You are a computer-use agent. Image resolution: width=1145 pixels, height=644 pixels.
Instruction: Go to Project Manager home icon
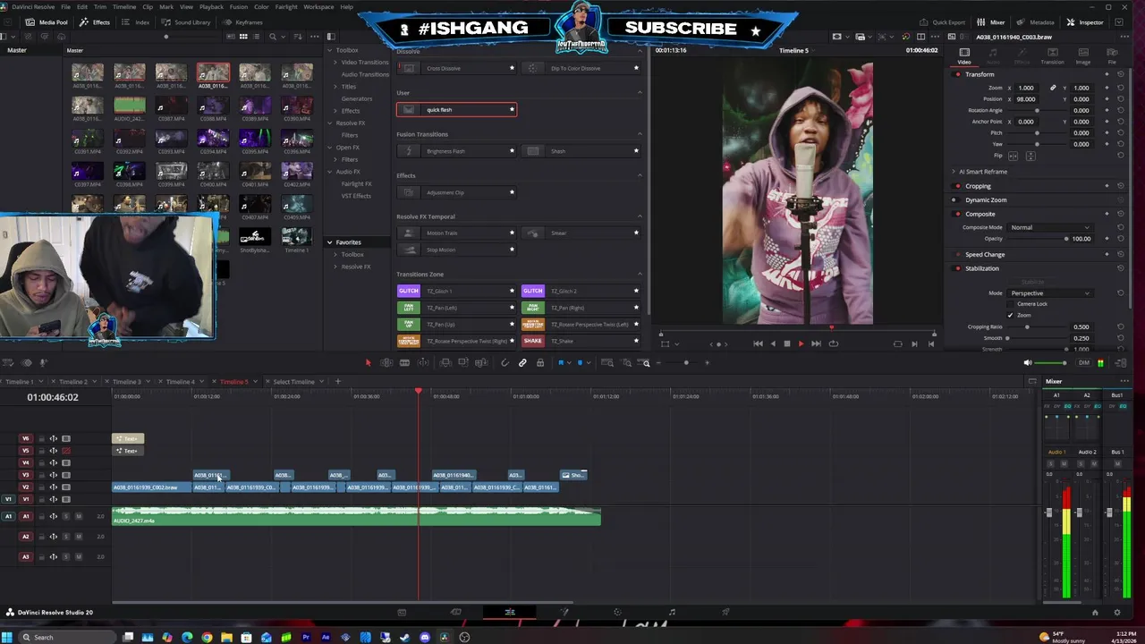(x=1094, y=613)
